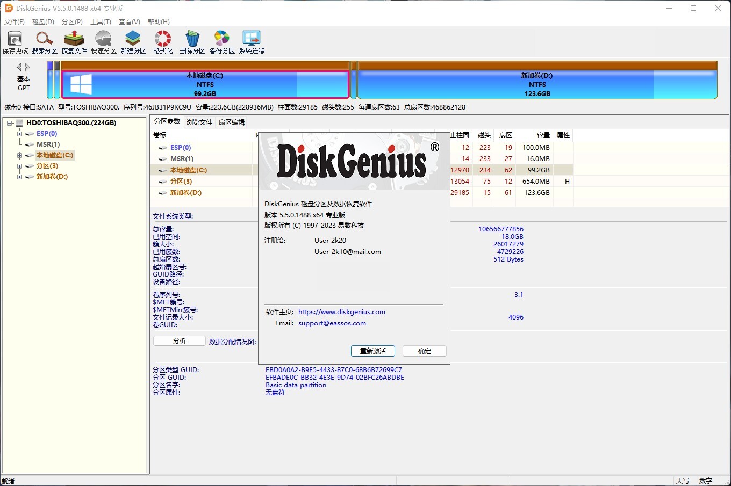Select the 新加卷(D:) partition bar in disk map
Image resolution: width=731 pixels, height=486 pixels.
coord(537,84)
